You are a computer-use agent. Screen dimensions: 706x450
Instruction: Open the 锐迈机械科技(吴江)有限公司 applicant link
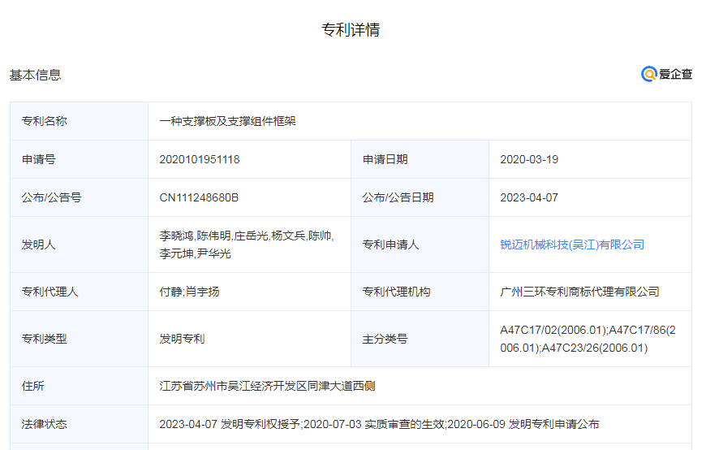(x=572, y=244)
